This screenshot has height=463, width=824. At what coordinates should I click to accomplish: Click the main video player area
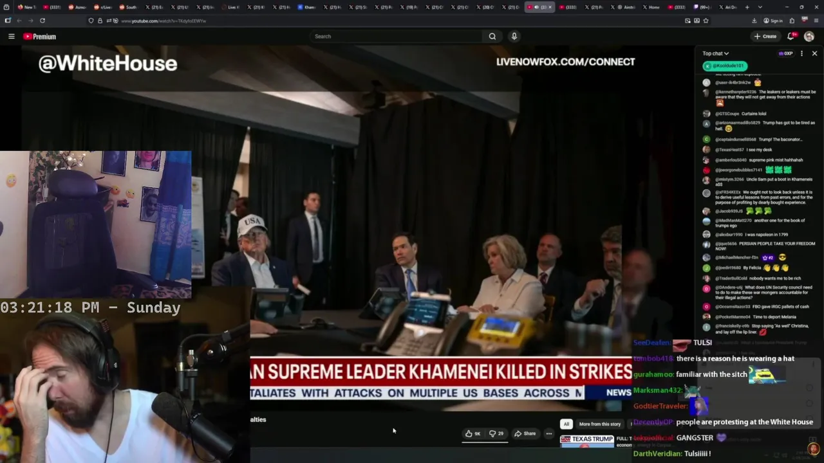point(348,228)
